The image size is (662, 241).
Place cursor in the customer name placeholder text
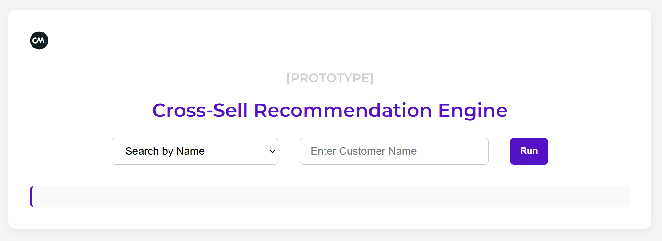[364, 151]
